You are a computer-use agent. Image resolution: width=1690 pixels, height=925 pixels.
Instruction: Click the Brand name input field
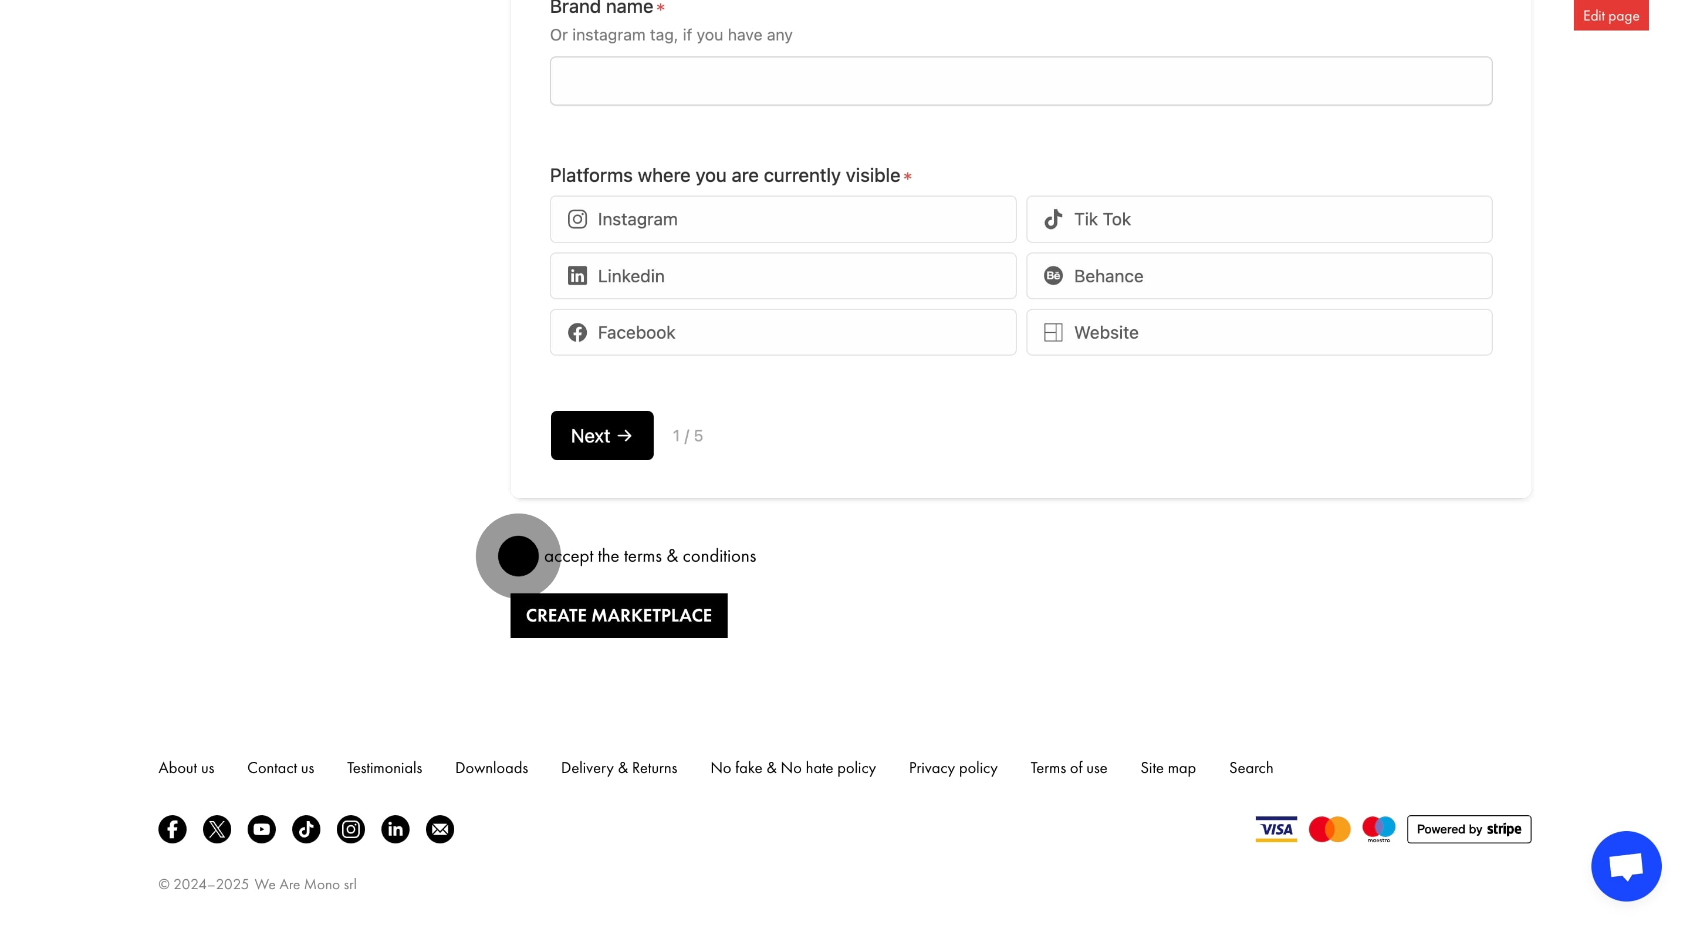tap(1021, 80)
